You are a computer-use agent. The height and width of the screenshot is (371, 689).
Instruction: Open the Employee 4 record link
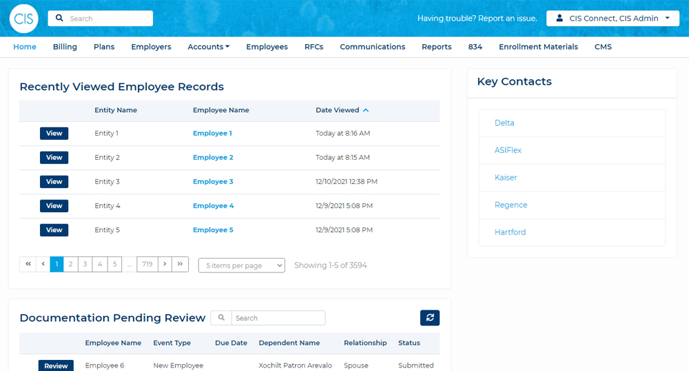[213, 206]
